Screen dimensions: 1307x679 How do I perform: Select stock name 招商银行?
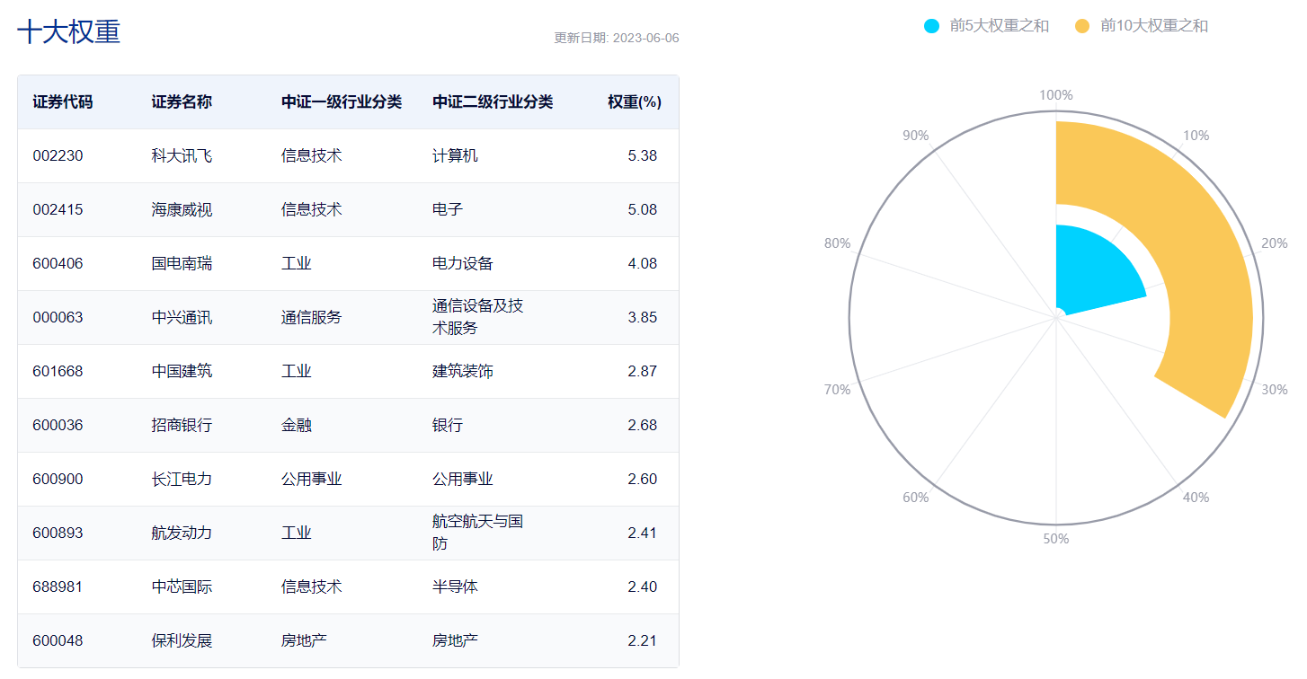pos(182,426)
